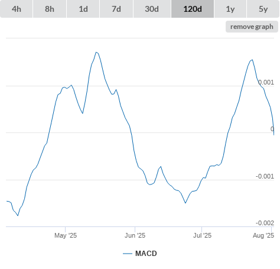Click the Jul '25 x-axis label
Viewport: 280px width, 269px height.
[x=202, y=235]
